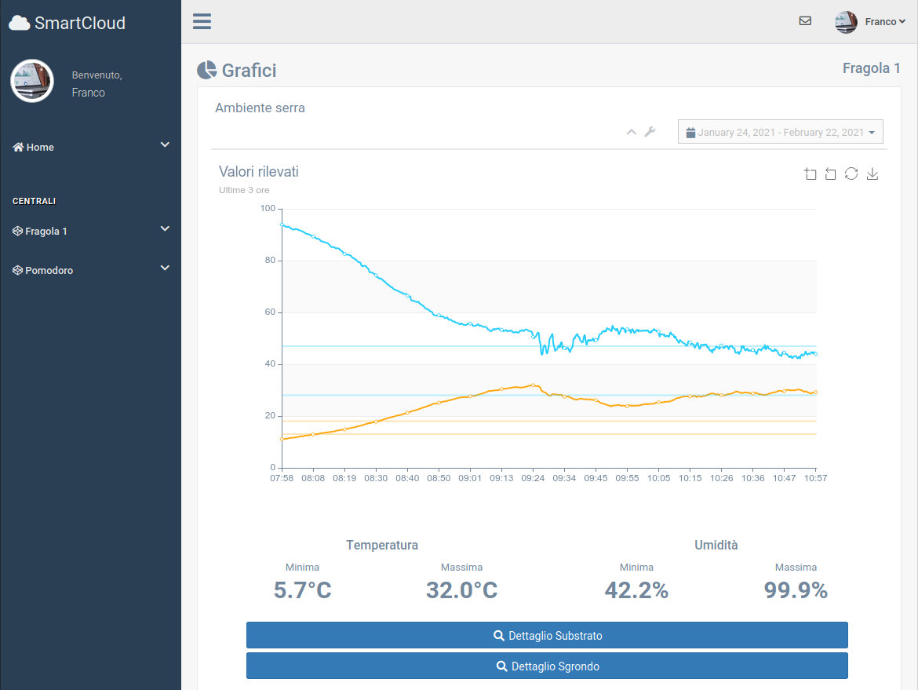The image size is (918, 690).
Task: Click the CENTRALI section label
Action: tap(34, 201)
